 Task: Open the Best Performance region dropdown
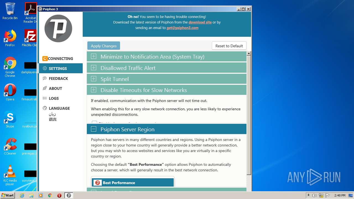pyautogui.click(x=133, y=182)
